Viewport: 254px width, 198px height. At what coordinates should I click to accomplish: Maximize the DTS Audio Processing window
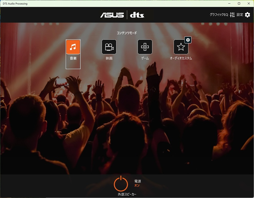coord(239,4)
